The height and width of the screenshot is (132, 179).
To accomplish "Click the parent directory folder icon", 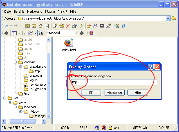I will (x=28, y=26).
